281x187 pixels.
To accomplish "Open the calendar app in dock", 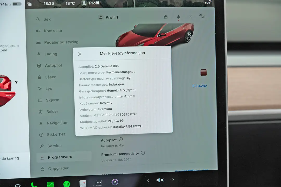I will click(x=83, y=183).
